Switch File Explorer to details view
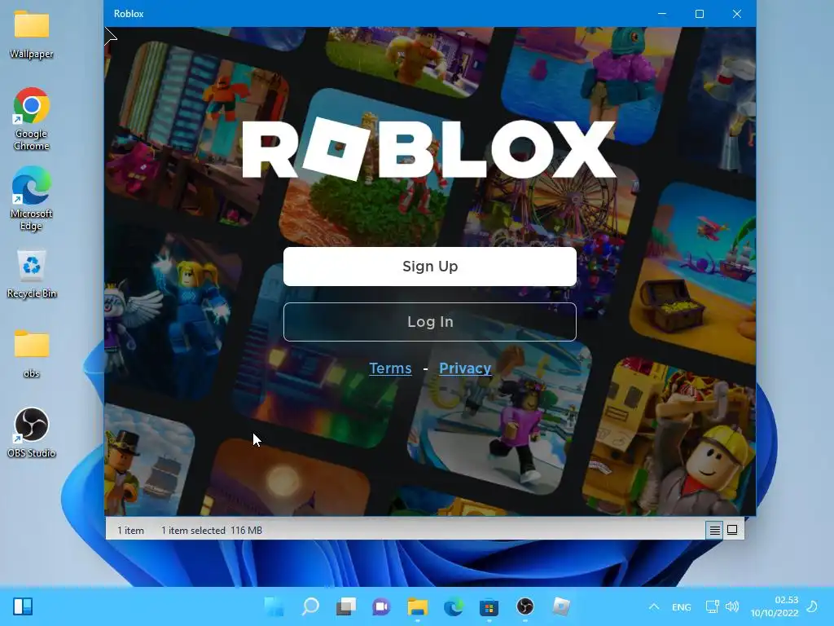 click(x=714, y=530)
